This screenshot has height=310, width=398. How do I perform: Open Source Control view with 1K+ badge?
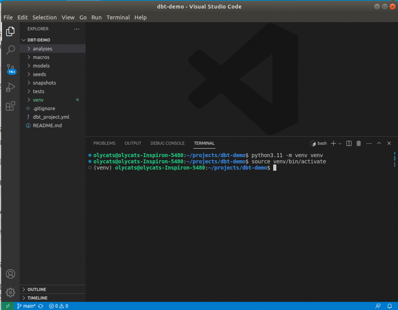[x=10, y=69]
